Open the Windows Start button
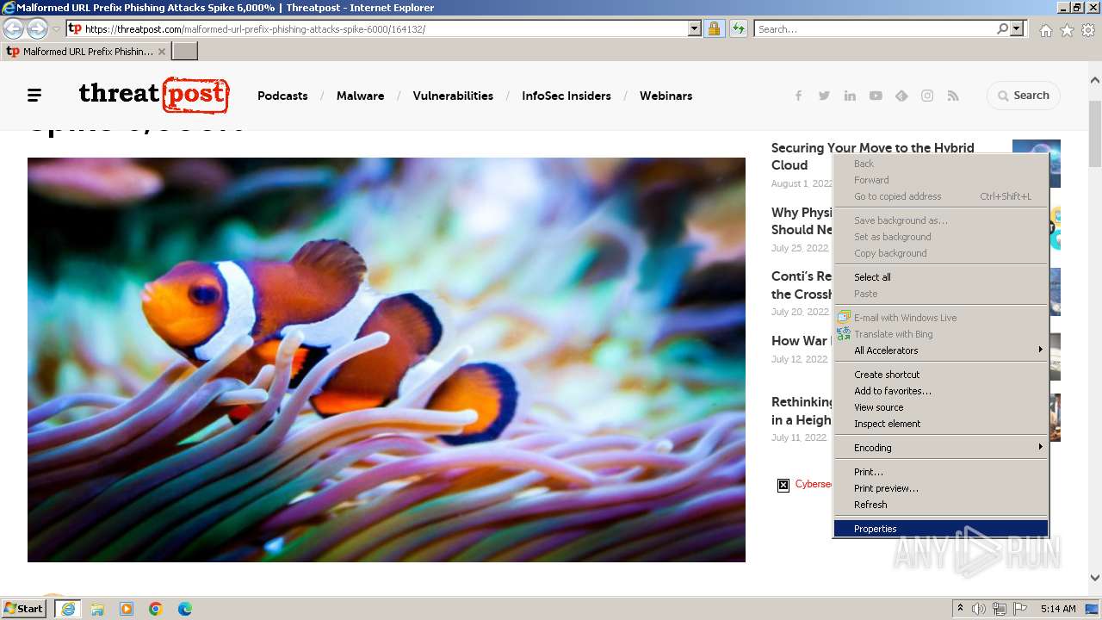Image resolution: width=1102 pixels, height=620 pixels. click(x=24, y=609)
